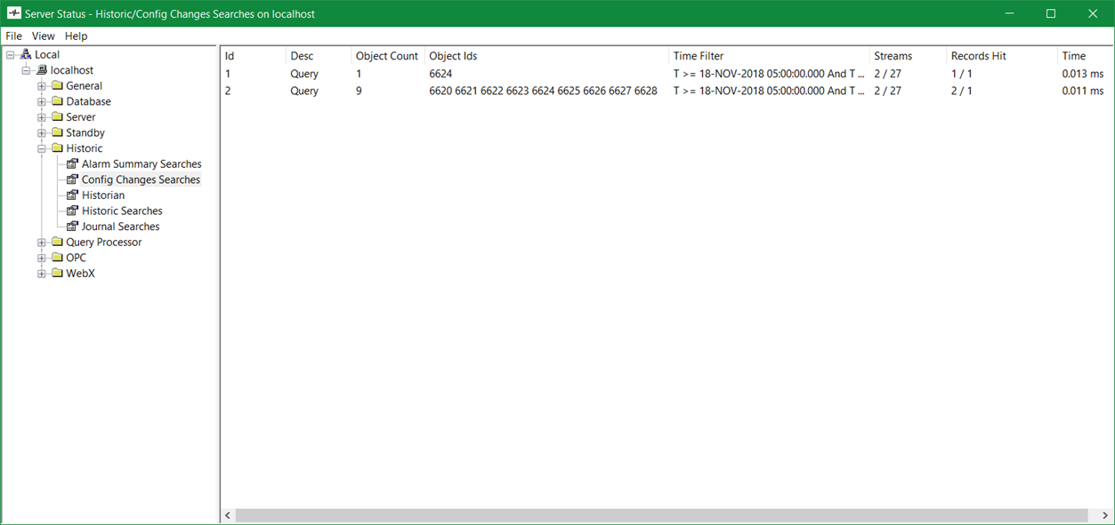Open the View menu
Viewport: 1115px width, 525px height.
(x=43, y=36)
